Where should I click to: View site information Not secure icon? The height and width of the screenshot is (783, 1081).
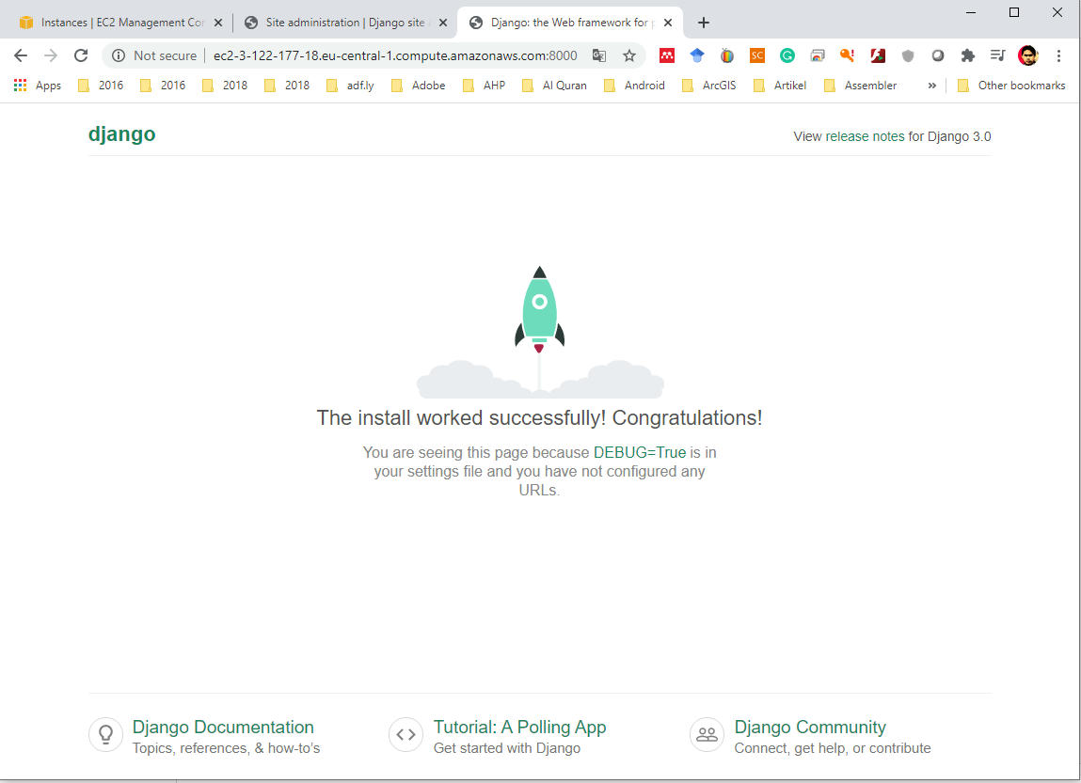[x=119, y=55]
